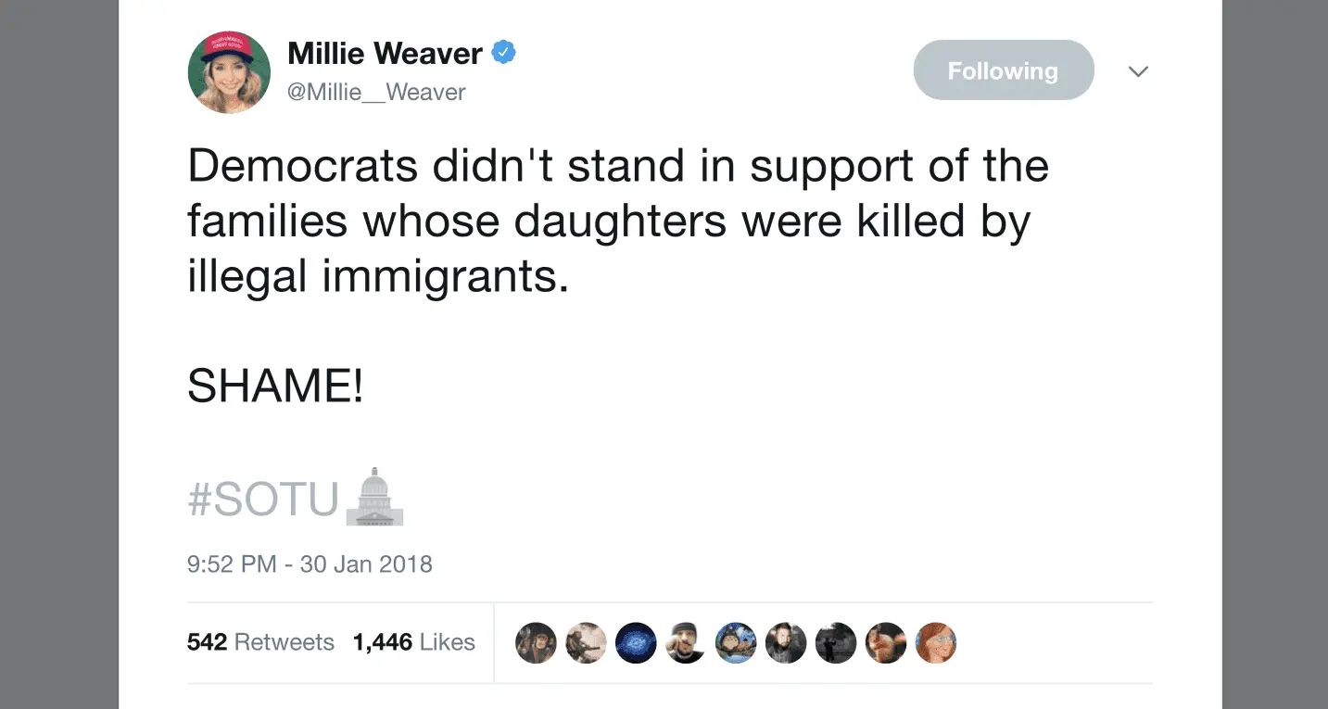The width and height of the screenshot is (1328, 709).
Task: View the 1,446 Likes list
Action: [413, 642]
